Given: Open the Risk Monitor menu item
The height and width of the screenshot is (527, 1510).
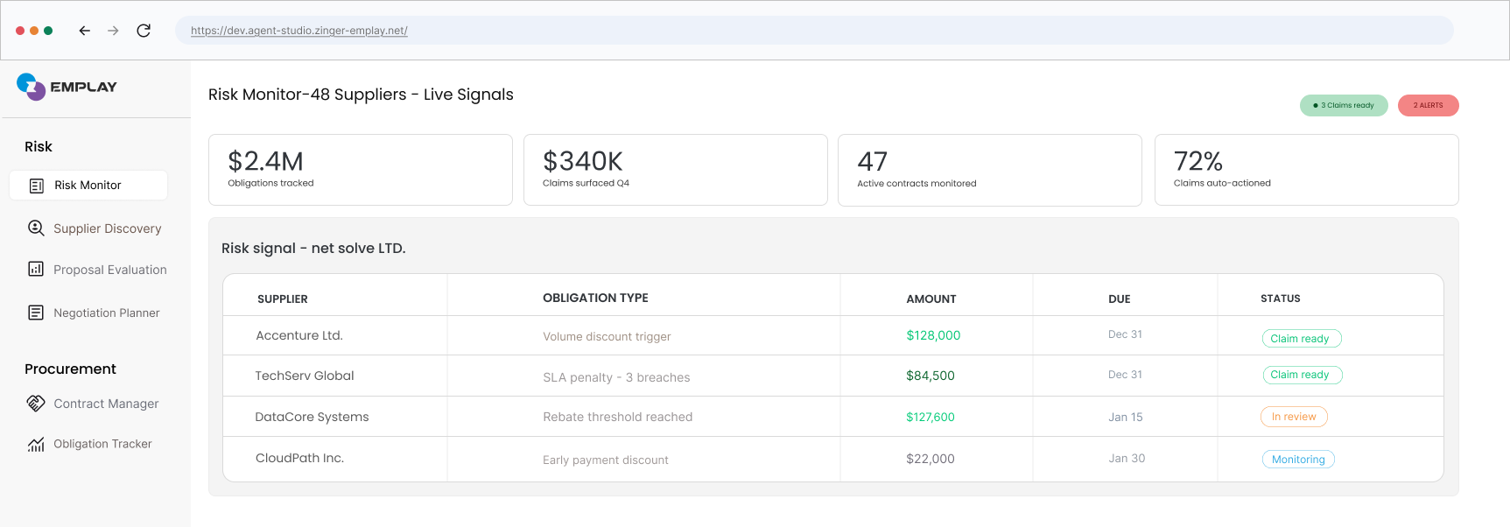Looking at the screenshot, I should coord(88,186).
